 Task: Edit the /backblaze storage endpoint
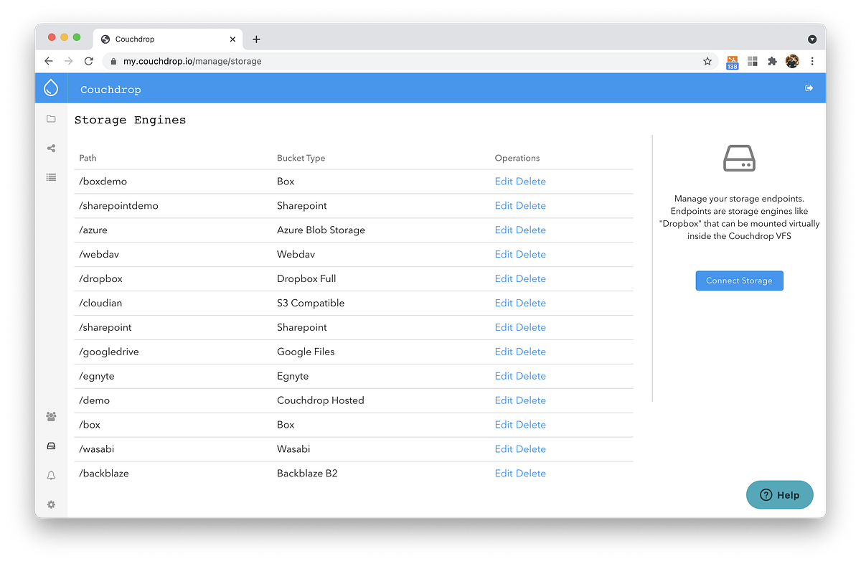pos(503,473)
